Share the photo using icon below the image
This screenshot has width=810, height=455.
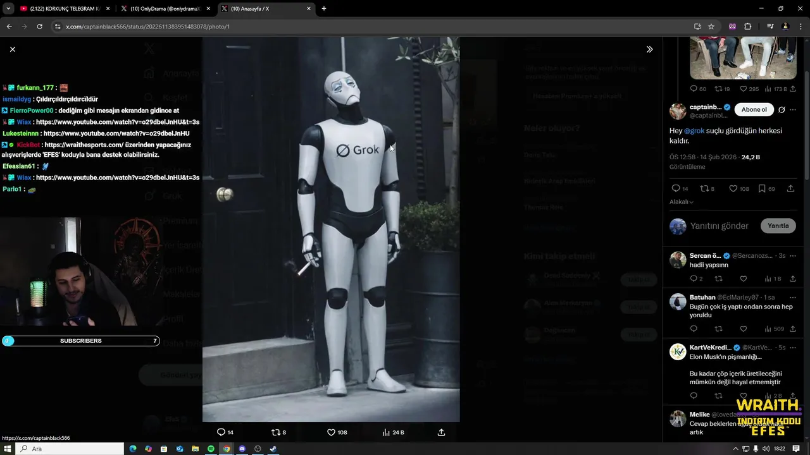[441, 432]
